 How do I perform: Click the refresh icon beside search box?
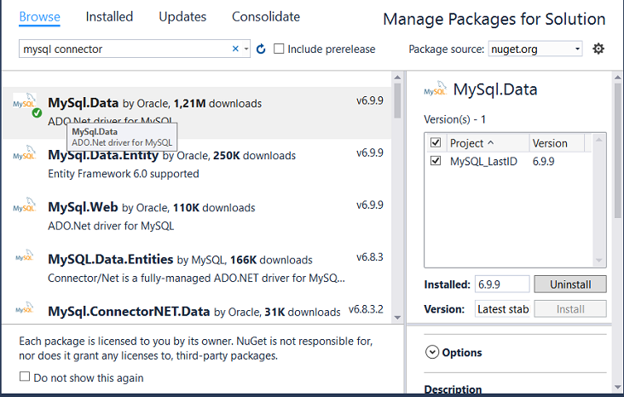261,49
